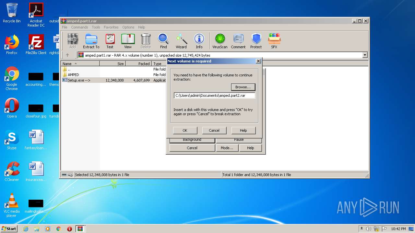Screen dimensions: 415x233
Task: Open Google Chrome desktop shortcut
Action: point(12,79)
